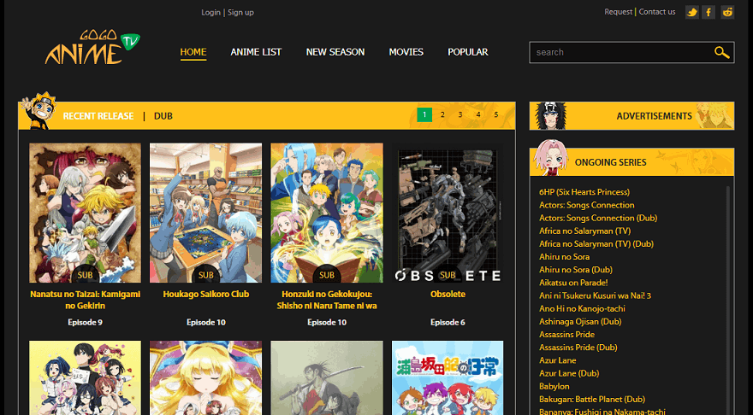Jump to page 5 of releases

[496, 114]
